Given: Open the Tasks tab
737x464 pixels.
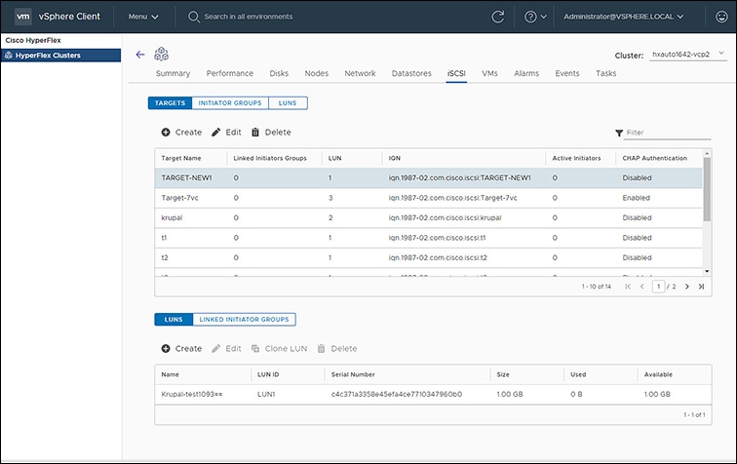Looking at the screenshot, I should pos(605,73).
